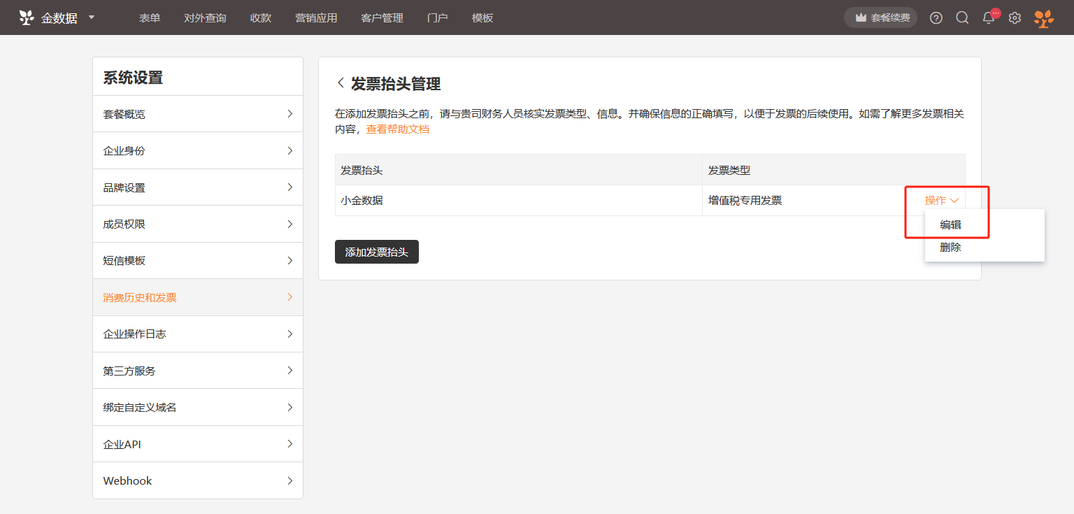Image resolution: width=1074 pixels, height=514 pixels.
Task: Click the 套餐续费 button
Action: tap(880, 17)
